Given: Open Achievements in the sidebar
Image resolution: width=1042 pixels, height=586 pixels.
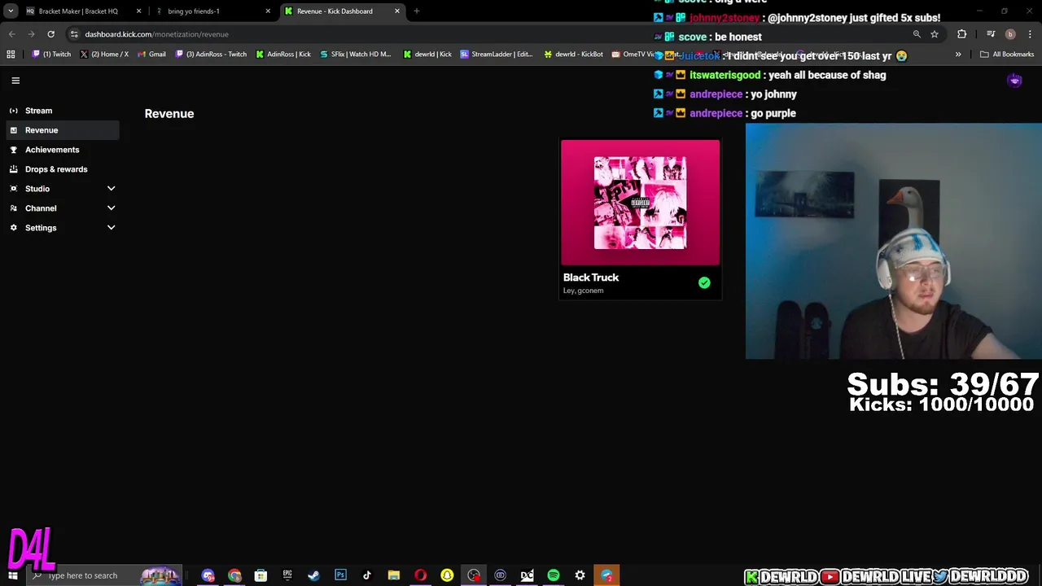Looking at the screenshot, I should click(62, 150).
